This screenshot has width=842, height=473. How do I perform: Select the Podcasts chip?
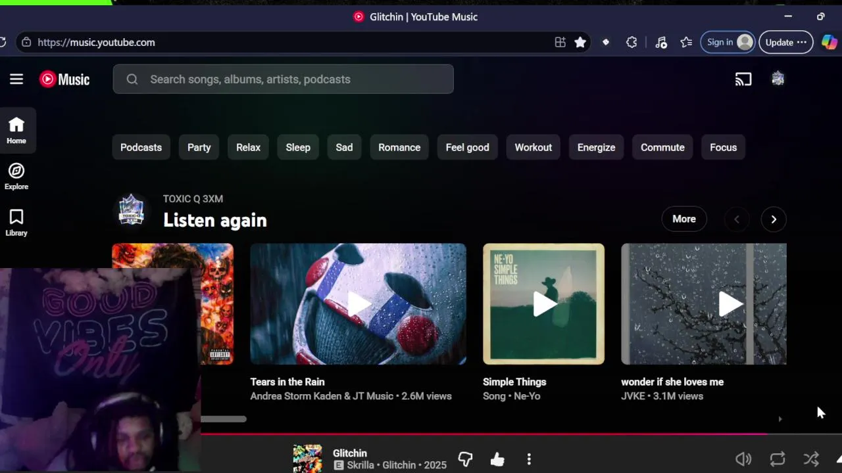coord(141,147)
